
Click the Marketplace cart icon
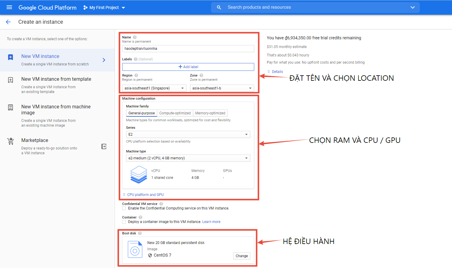11,141
